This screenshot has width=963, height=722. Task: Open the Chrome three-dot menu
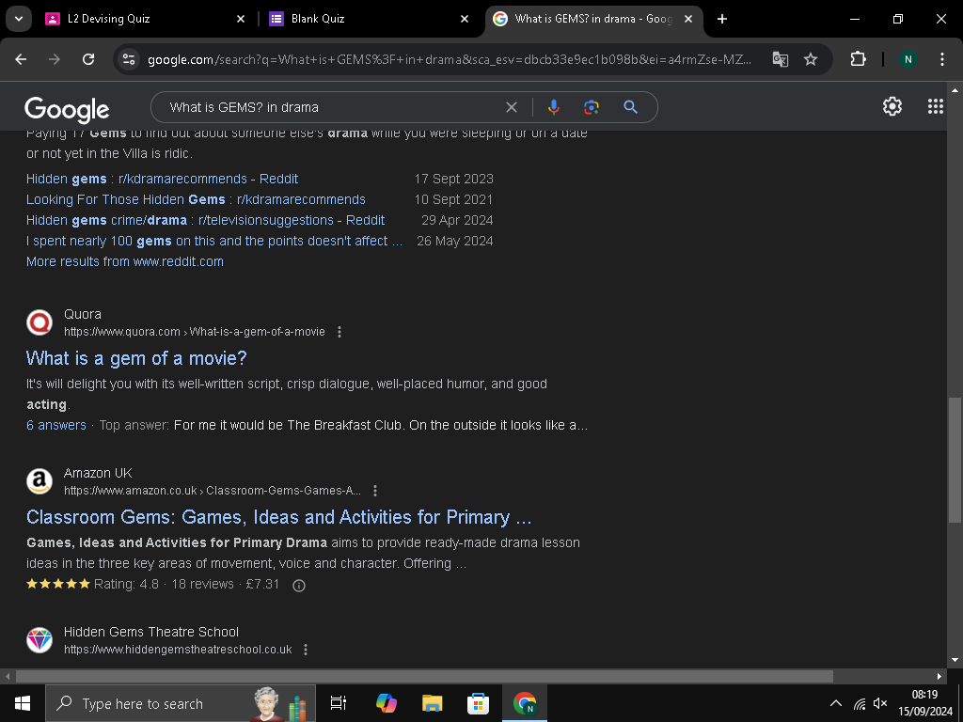tap(942, 59)
